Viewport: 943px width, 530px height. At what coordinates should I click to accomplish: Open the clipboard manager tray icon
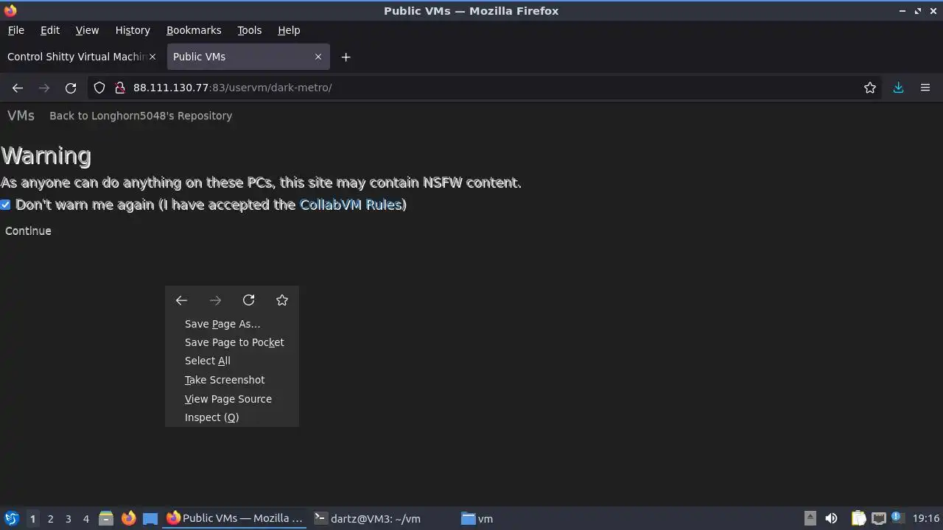click(x=858, y=518)
